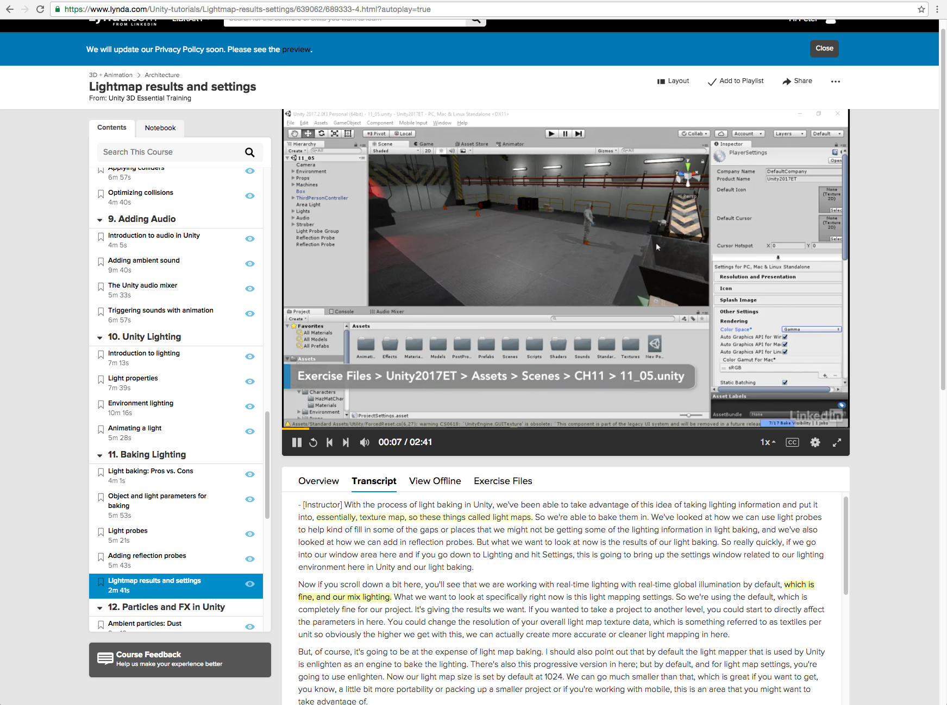Change the Layout option
The height and width of the screenshot is (705, 947).
point(673,81)
